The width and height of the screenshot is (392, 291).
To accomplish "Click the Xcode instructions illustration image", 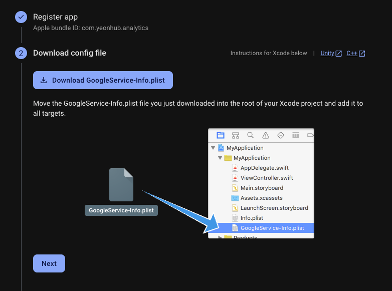I will click(x=199, y=183).
